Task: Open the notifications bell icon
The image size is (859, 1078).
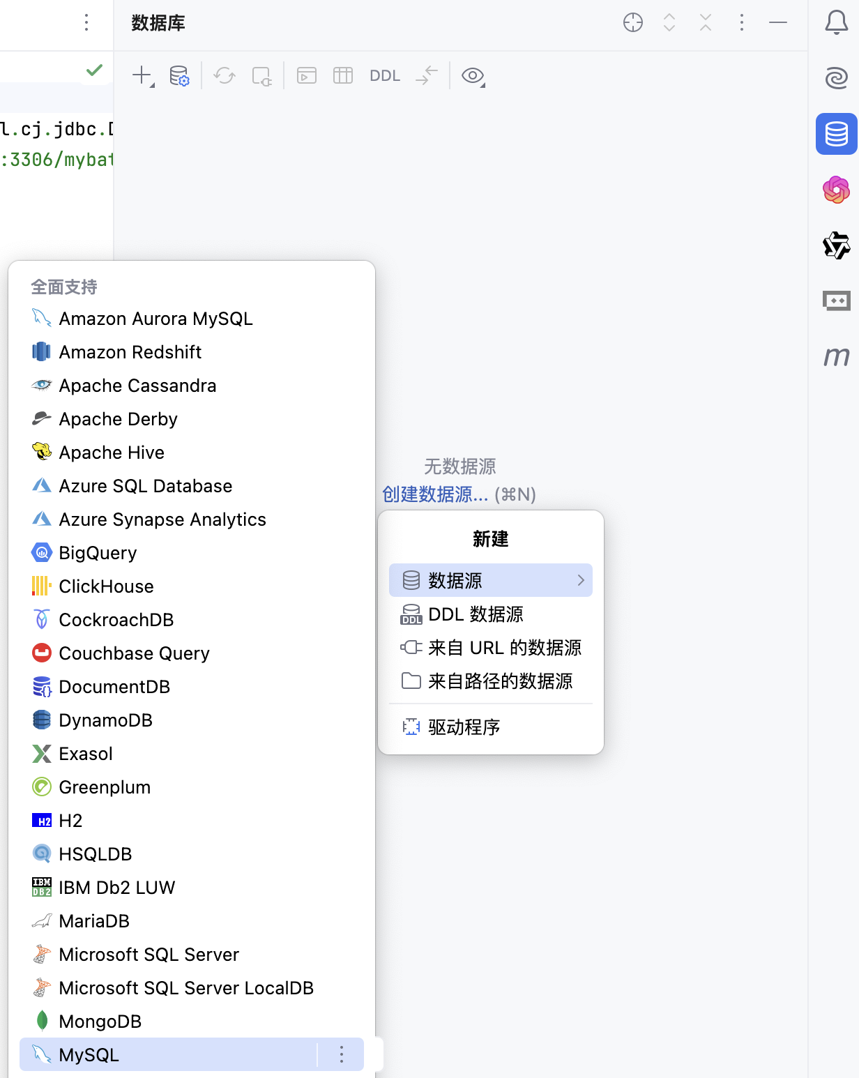Action: tap(837, 22)
